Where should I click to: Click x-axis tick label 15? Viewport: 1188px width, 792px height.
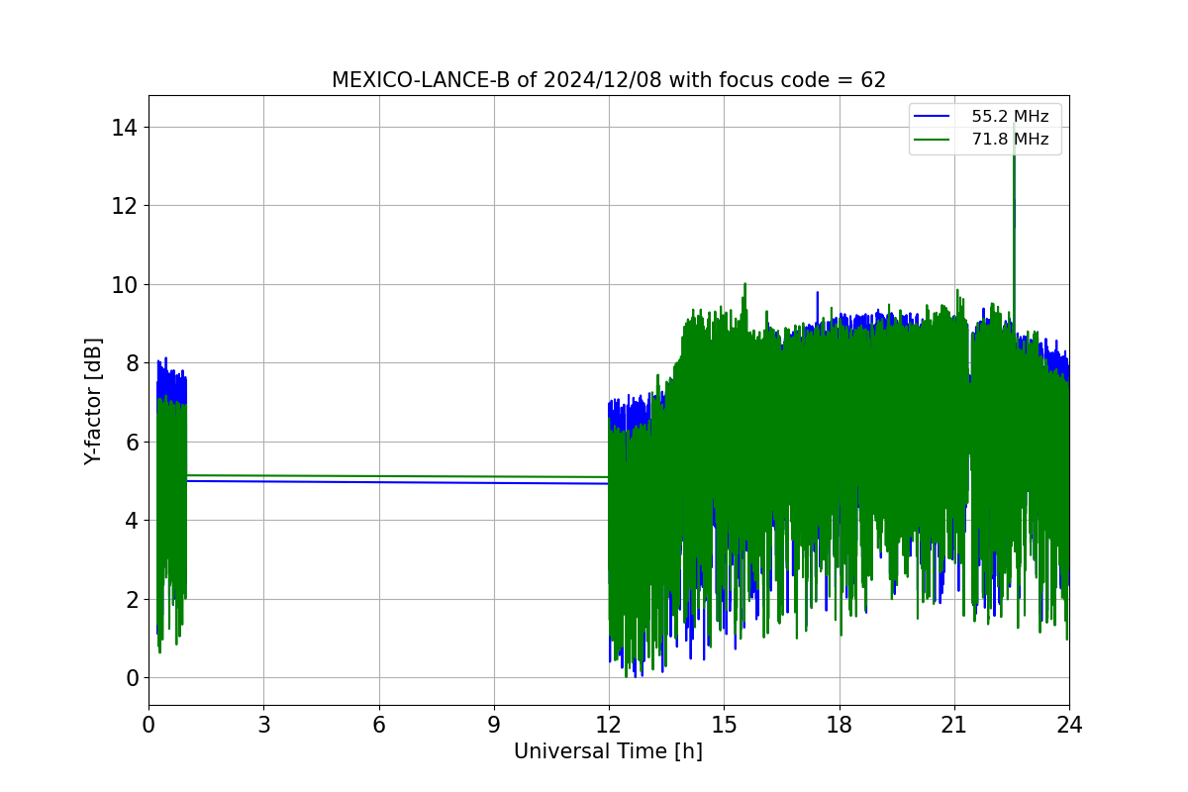coord(724,724)
